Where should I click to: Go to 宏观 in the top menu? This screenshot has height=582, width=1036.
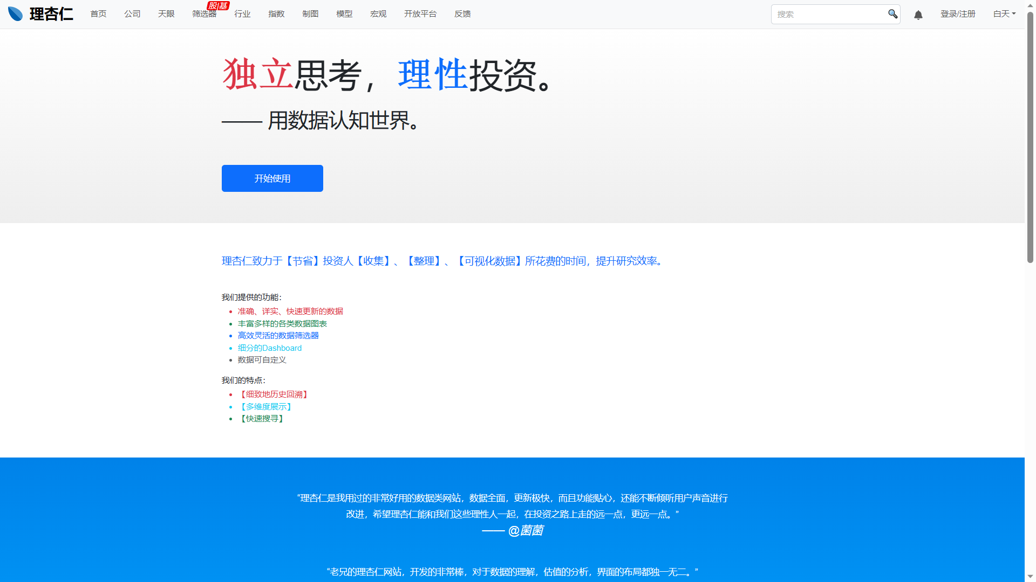coord(378,14)
